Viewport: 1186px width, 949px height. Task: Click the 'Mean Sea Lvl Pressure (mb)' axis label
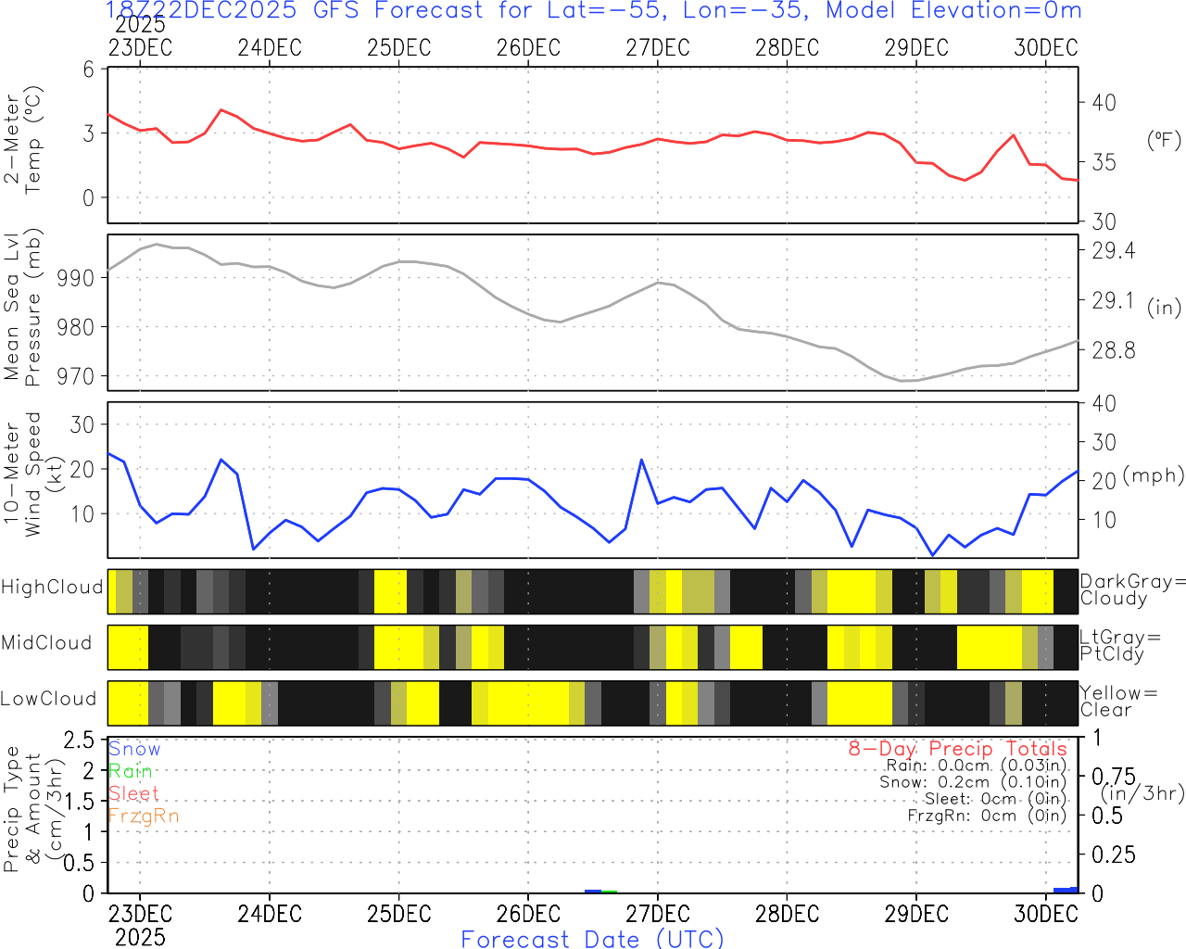pos(23,308)
